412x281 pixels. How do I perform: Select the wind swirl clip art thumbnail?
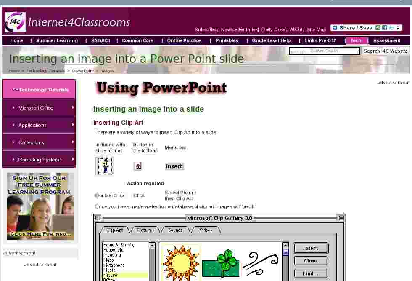pos(261,263)
